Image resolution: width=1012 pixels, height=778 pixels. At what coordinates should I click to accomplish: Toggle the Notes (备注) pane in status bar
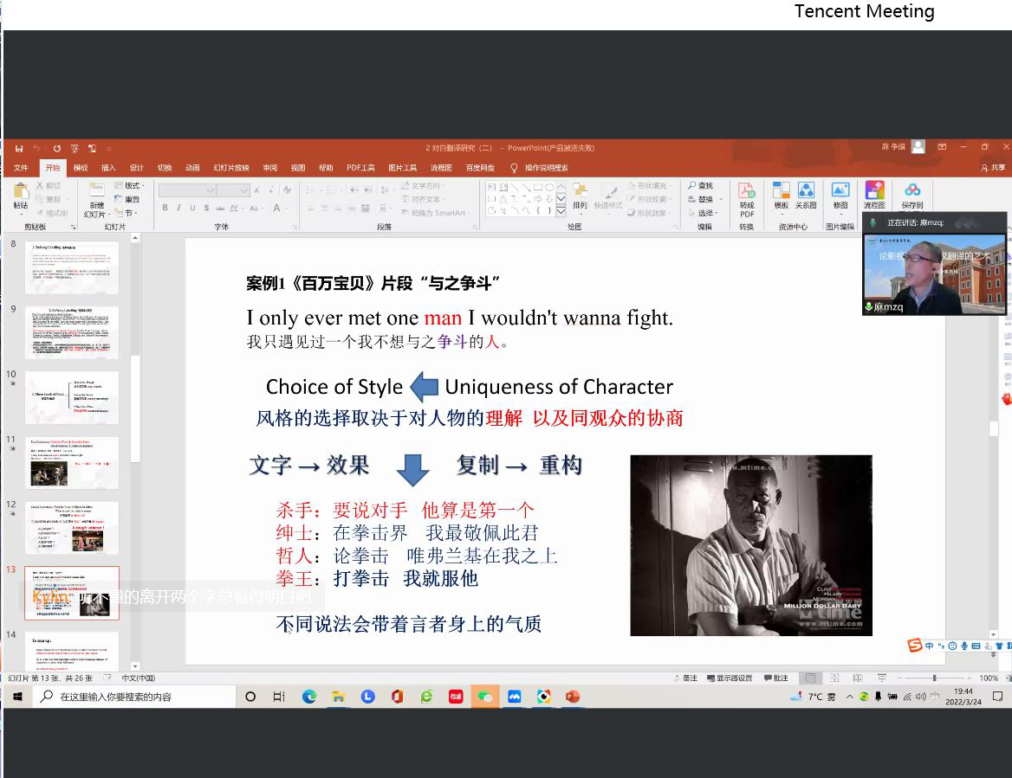click(x=685, y=678)
